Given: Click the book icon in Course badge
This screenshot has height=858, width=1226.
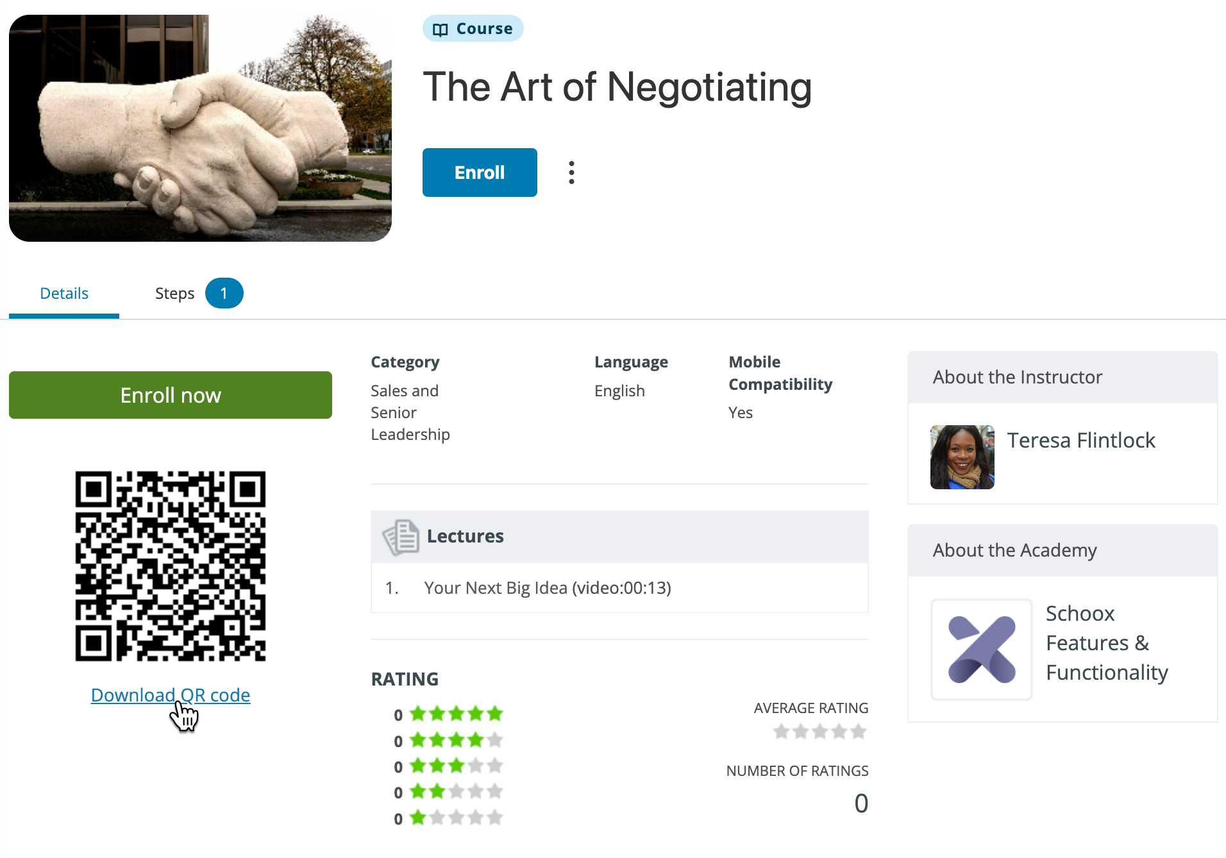Looking at the screenshot, I should (x=441, y=29).
